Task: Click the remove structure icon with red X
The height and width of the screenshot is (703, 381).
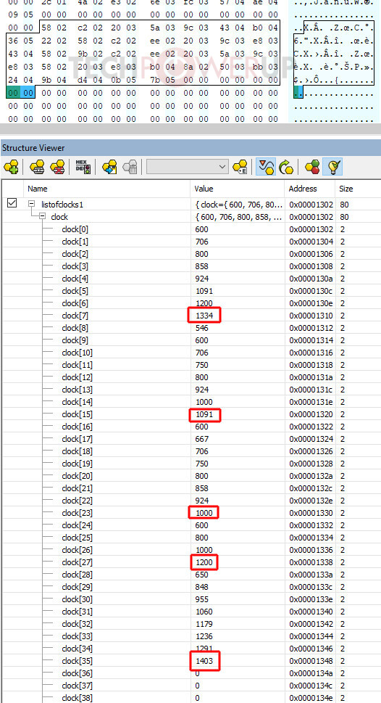Action: point(57,168)
